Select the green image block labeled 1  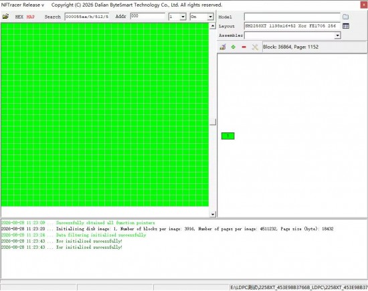pos(227,136)
